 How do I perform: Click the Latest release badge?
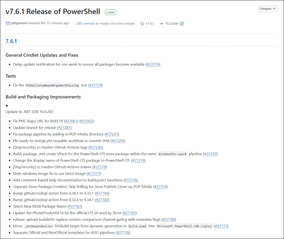point(110,12)
